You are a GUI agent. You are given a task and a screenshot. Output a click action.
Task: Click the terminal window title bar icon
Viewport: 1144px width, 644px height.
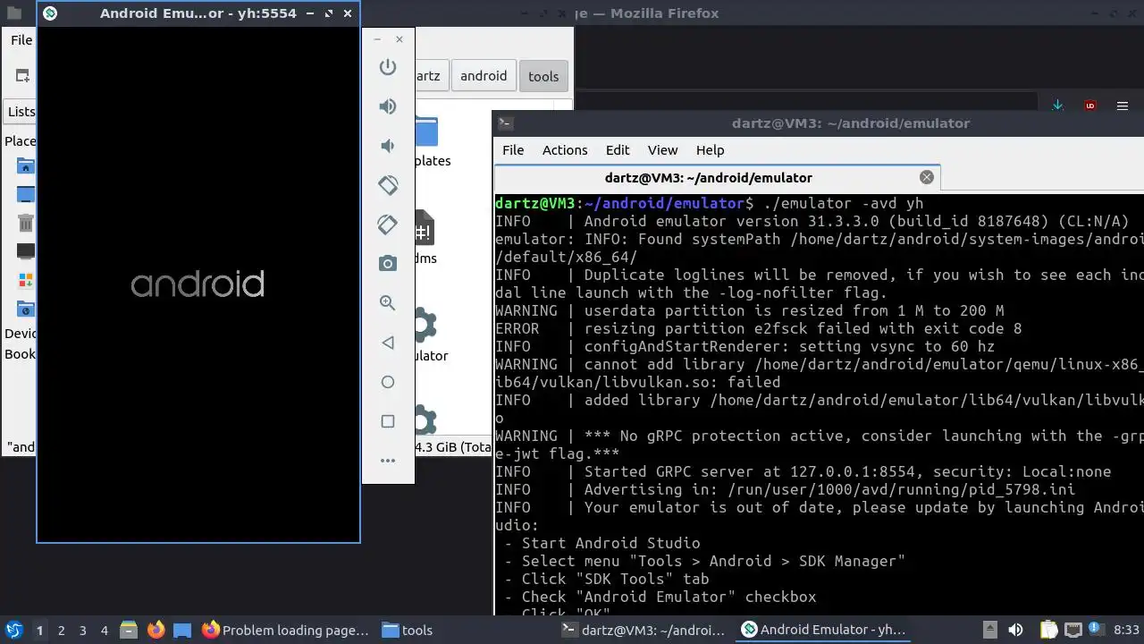point(505,123)
